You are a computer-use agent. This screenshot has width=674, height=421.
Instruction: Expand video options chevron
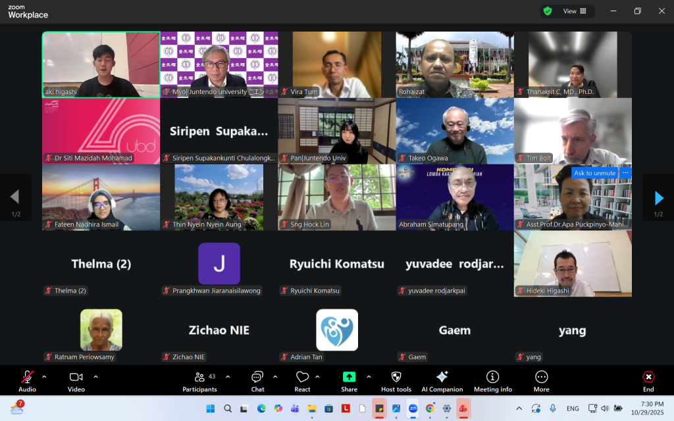coord(95,377)
